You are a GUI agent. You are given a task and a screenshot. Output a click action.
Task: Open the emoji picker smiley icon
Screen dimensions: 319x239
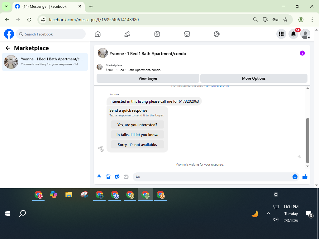point(295,177)
